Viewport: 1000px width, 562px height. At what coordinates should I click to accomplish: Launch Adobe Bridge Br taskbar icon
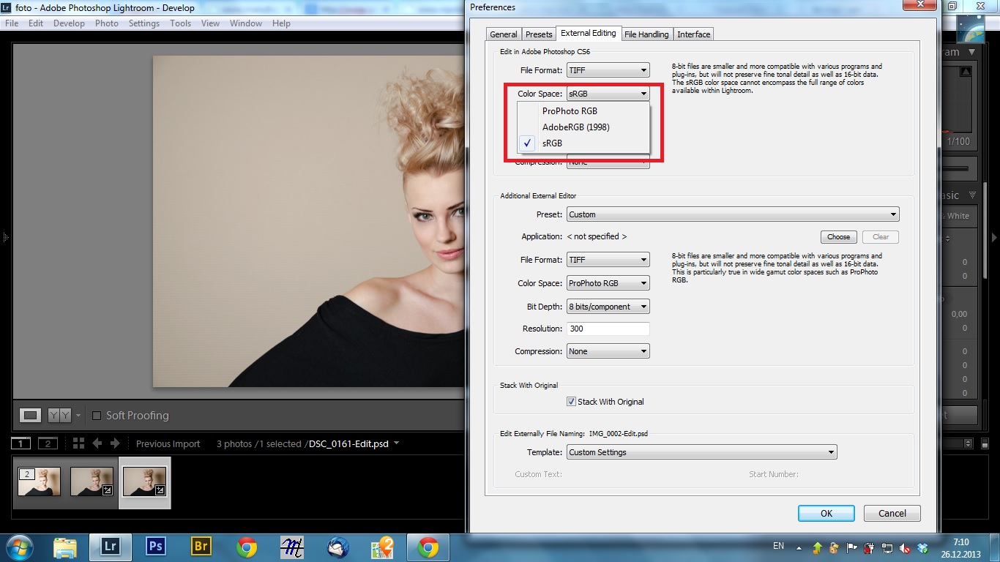coord(201,547)
